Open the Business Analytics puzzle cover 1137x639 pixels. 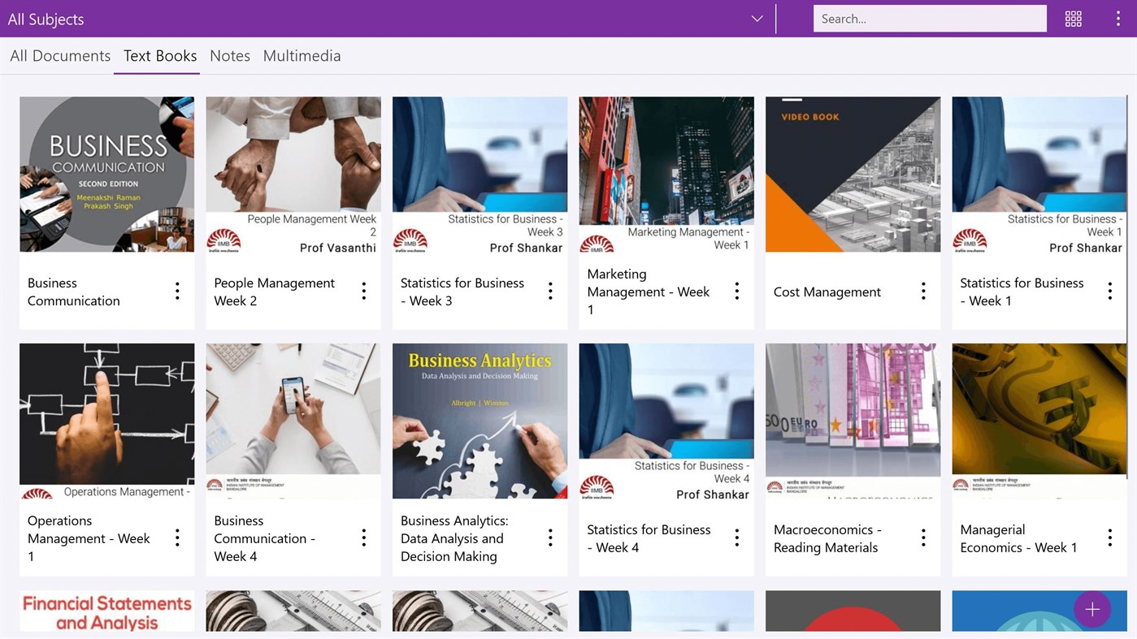[480, 421]
